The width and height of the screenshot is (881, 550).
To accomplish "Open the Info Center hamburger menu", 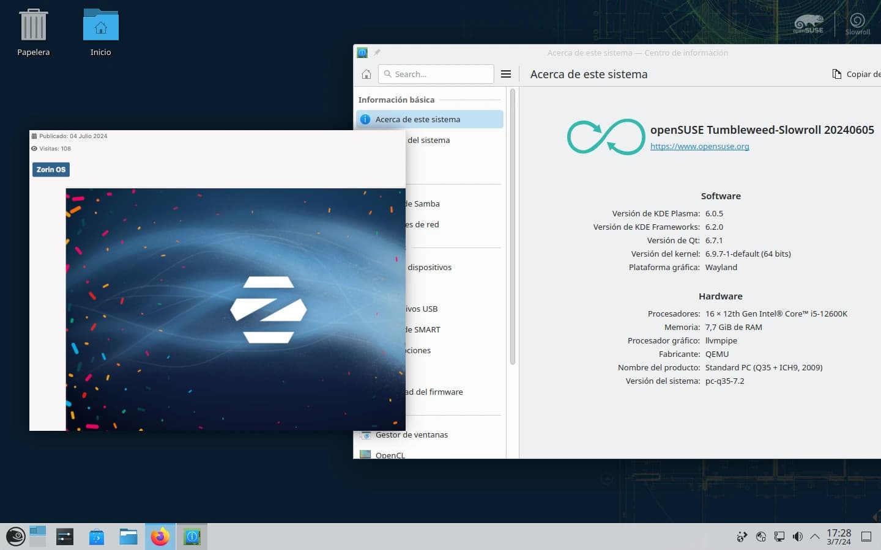I will (x=506, y=74).
